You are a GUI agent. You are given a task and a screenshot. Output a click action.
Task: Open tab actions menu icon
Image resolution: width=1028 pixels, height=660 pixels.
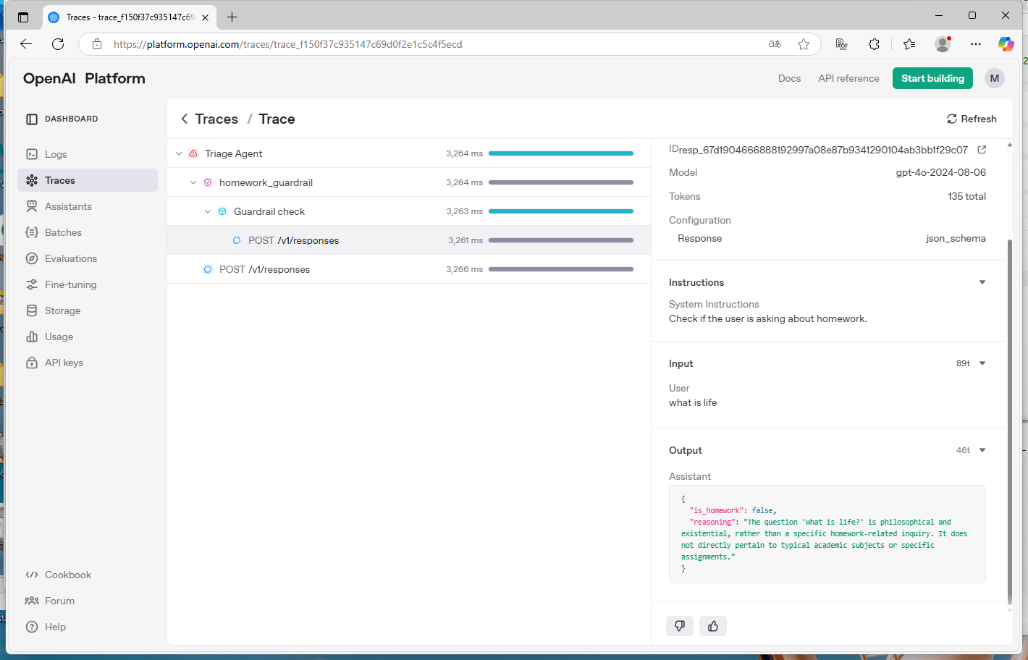point(23,17)
